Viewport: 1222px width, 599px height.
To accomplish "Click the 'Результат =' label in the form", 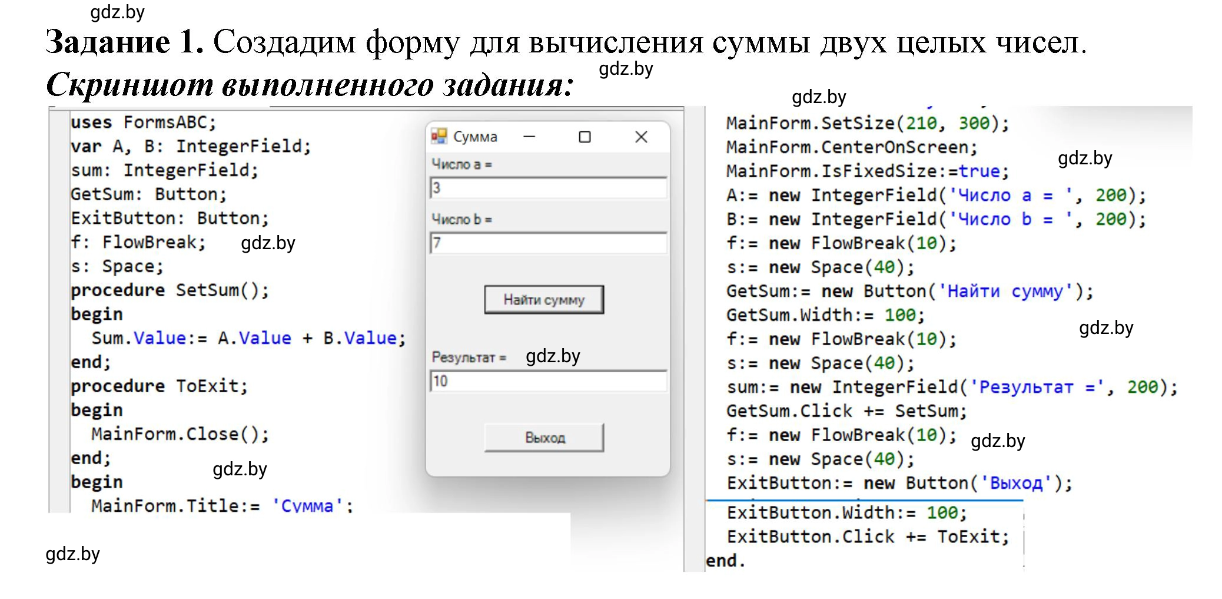I will pos(469,358).
